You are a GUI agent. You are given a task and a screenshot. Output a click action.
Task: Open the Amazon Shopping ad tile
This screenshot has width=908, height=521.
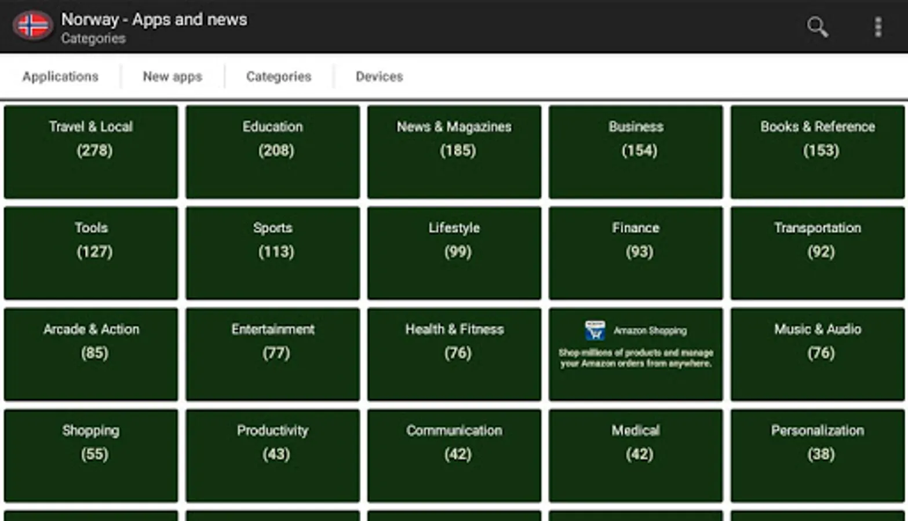[636, 354]
